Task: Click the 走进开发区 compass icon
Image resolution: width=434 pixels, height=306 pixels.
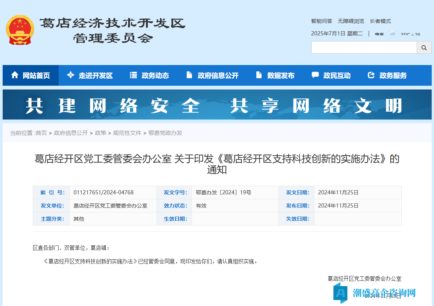Action: coord(70,75)
